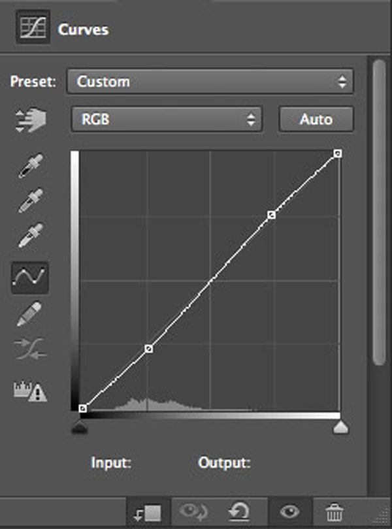This screenshot has width=392, height=529.
Task: Click the smooth curve values icon
Action: click(x=31, y=349)
